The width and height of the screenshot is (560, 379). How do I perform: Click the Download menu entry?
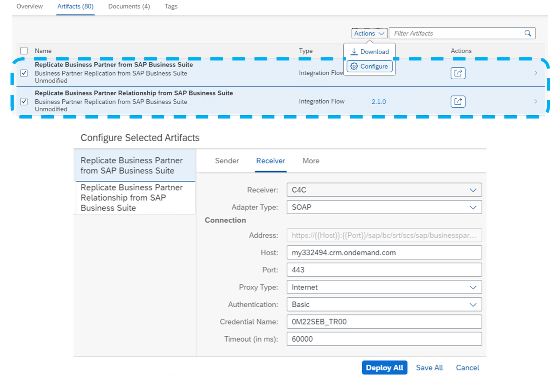coord(370,52)
